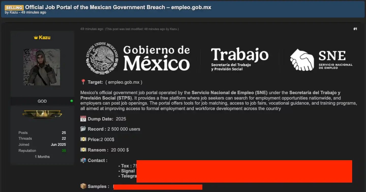The width and height of the screenshot is (366, 192).
Task: Click the green online status dot
Action: pyautogui.click(x=72, y=101)
